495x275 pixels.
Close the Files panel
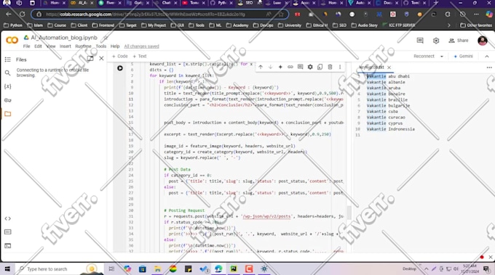101,59
